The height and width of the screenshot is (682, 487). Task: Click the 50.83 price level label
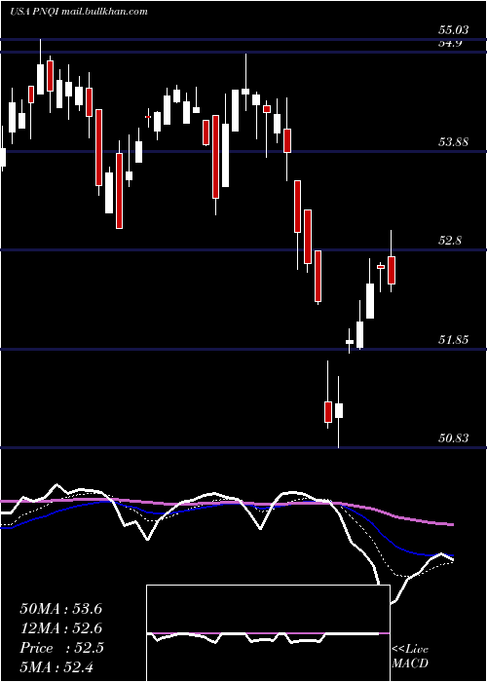[454, 438]
